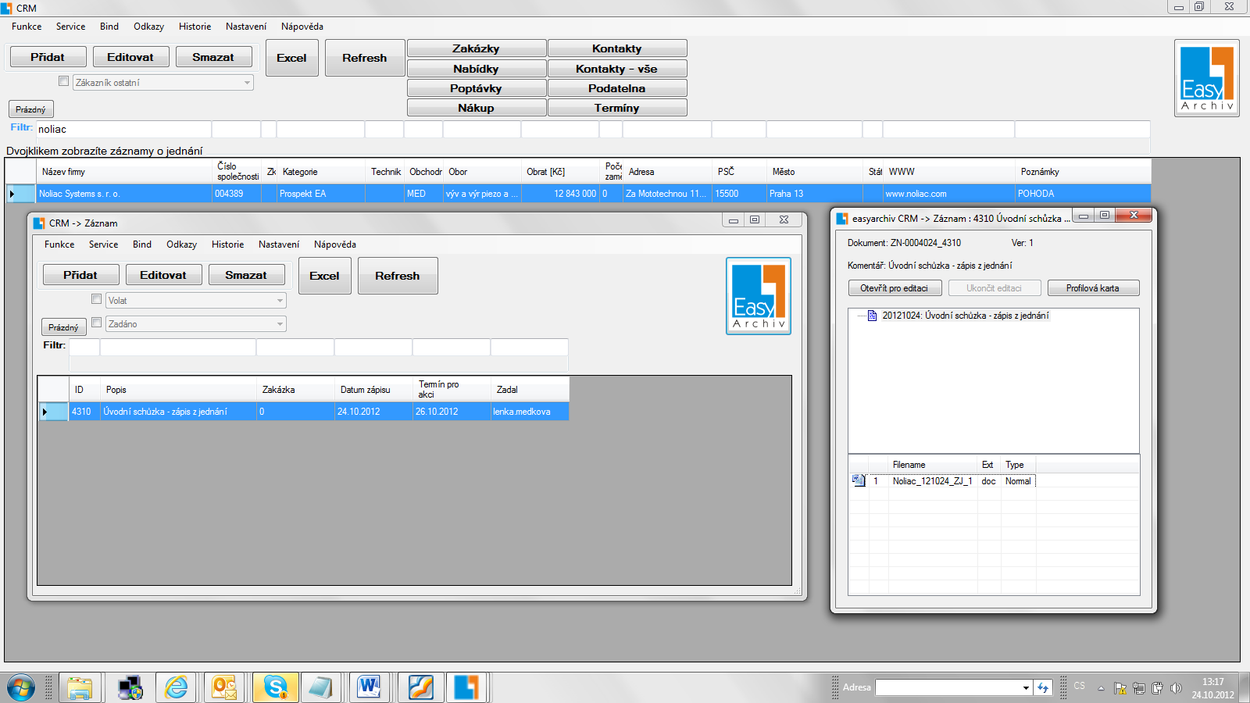This screenshot has width=1250, height=703.
Task: Open Nastavení menu in the Záznam window
Action: tap(279, 244)
